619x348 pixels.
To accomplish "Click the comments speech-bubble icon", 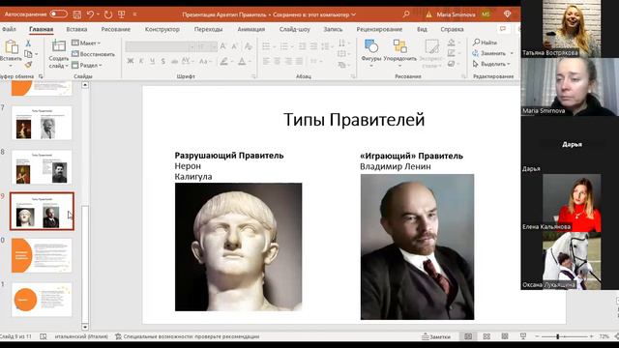I will click(x=503, y=29).
